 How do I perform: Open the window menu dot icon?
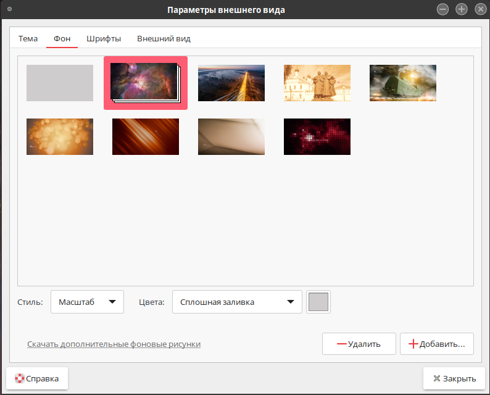click(x=9, y=9)
